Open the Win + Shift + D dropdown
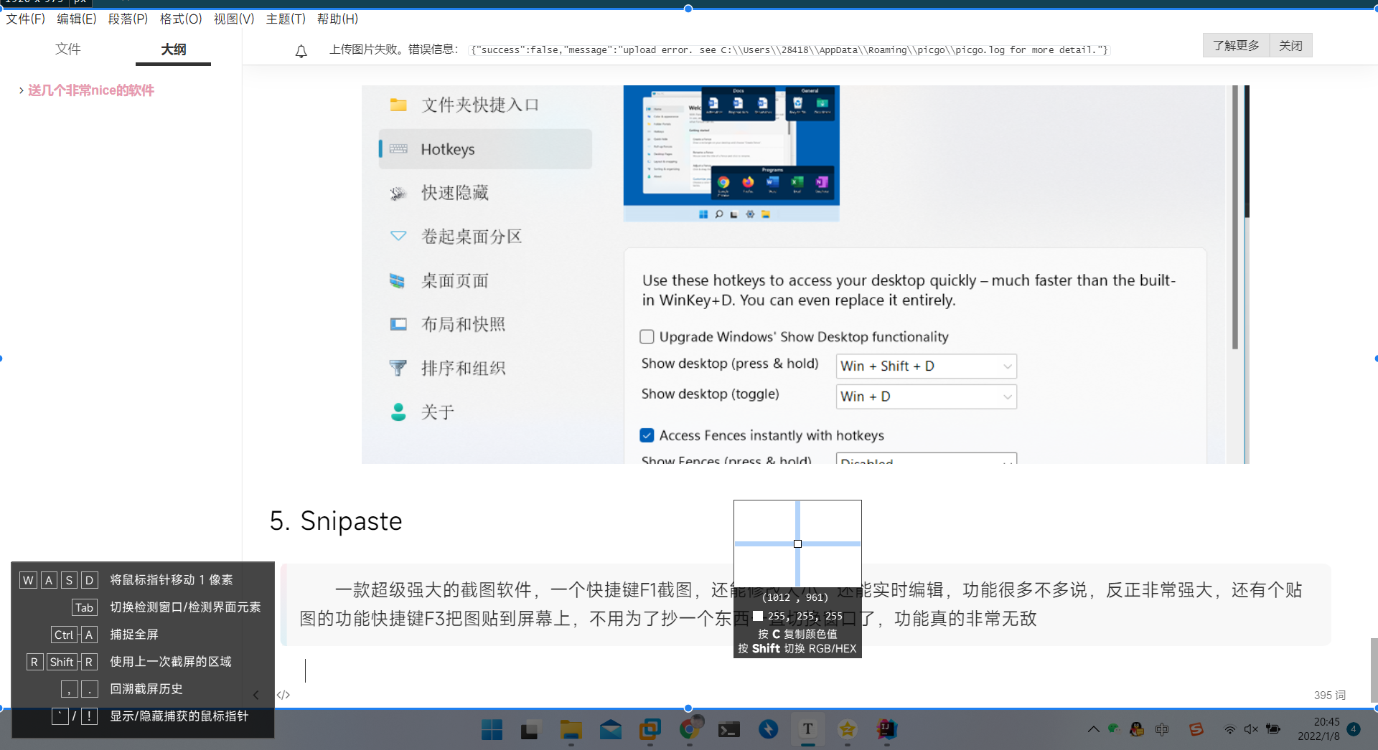 926,366
